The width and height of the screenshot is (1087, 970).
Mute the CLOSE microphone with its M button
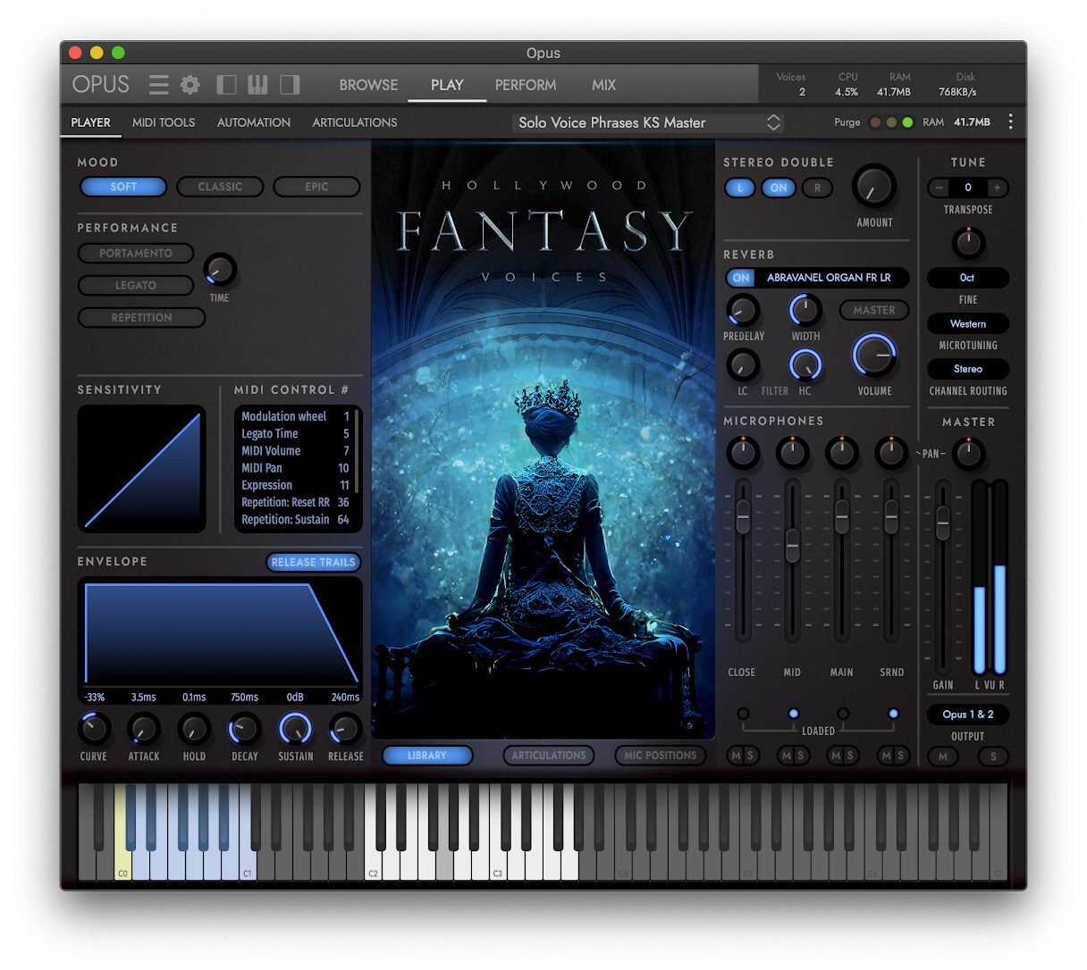coord(736,756)
